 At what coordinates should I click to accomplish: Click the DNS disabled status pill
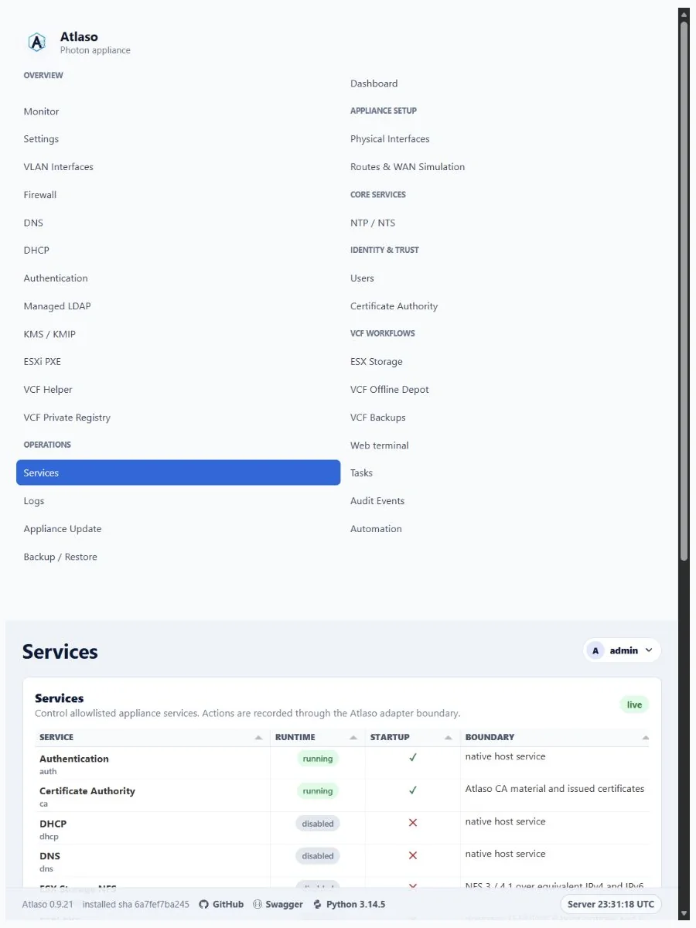318,856
